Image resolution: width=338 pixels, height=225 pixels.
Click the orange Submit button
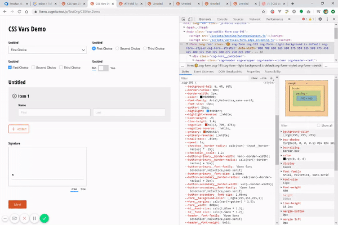[17, 204]
